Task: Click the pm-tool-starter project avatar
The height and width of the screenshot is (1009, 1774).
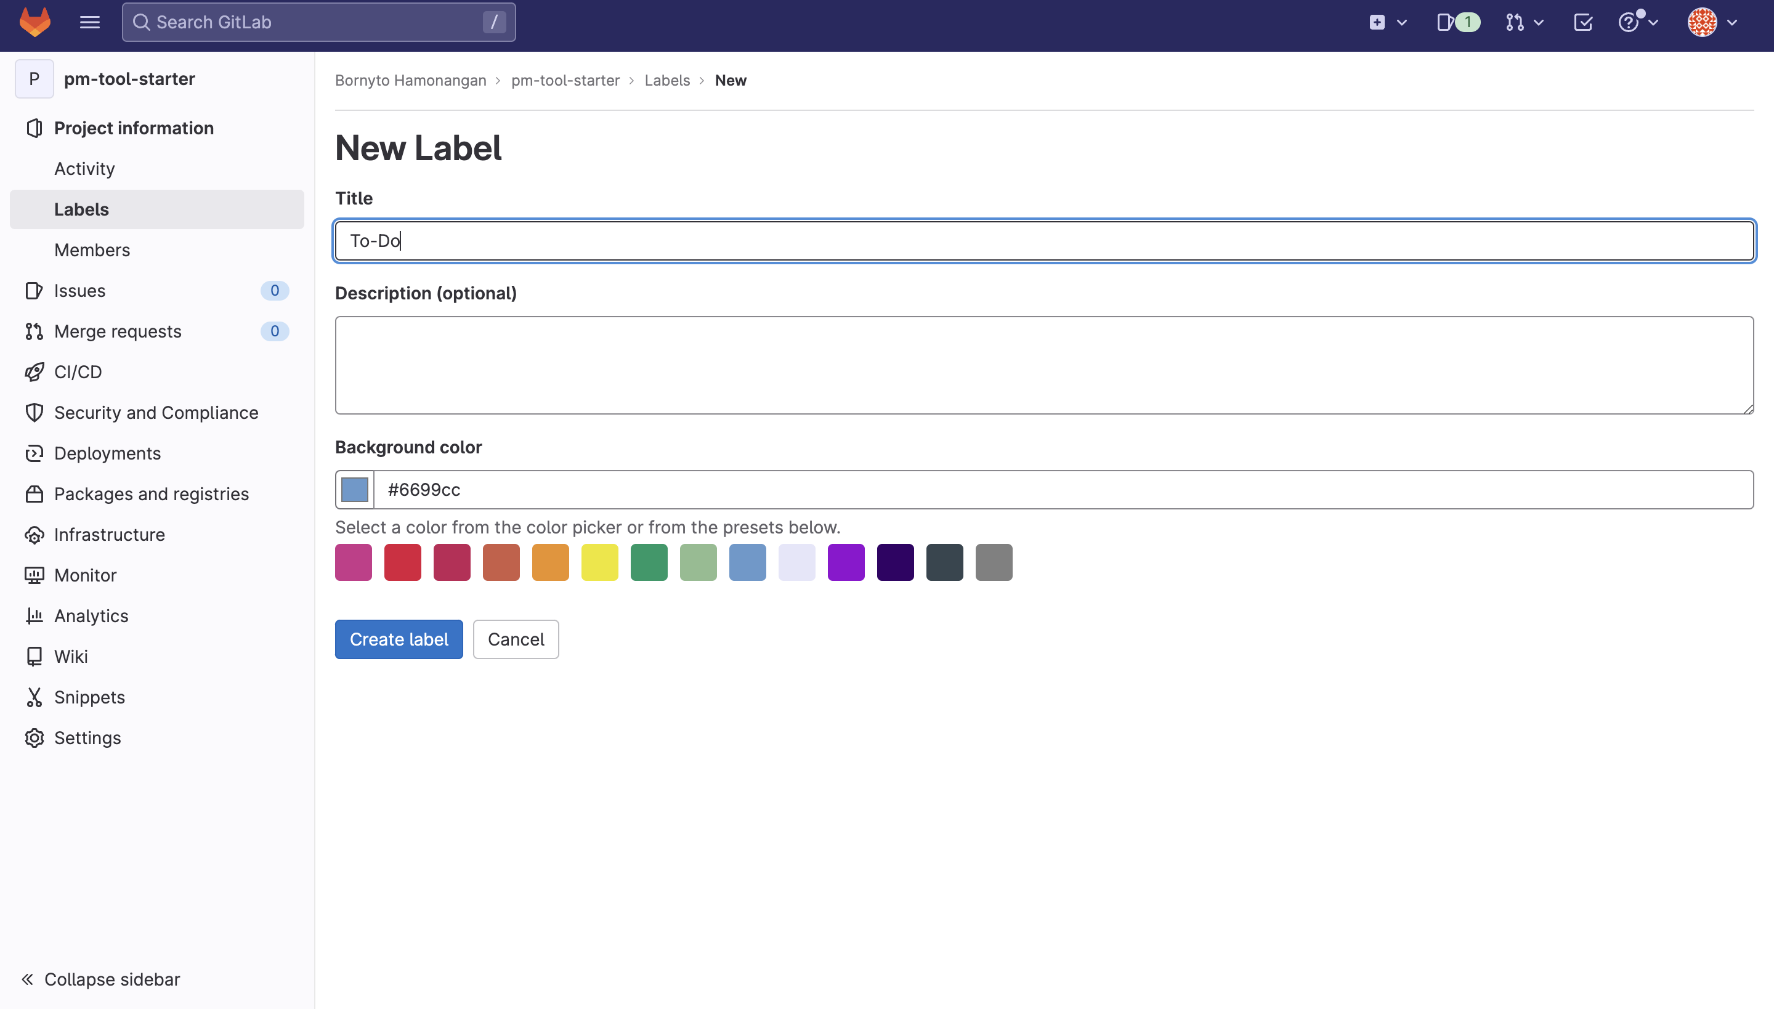Action: [34, 79]
